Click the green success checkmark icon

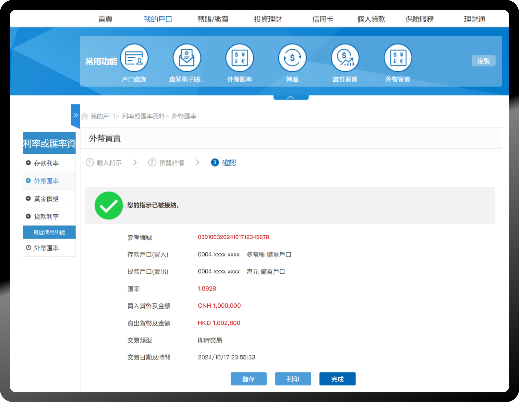coord(109,206)
